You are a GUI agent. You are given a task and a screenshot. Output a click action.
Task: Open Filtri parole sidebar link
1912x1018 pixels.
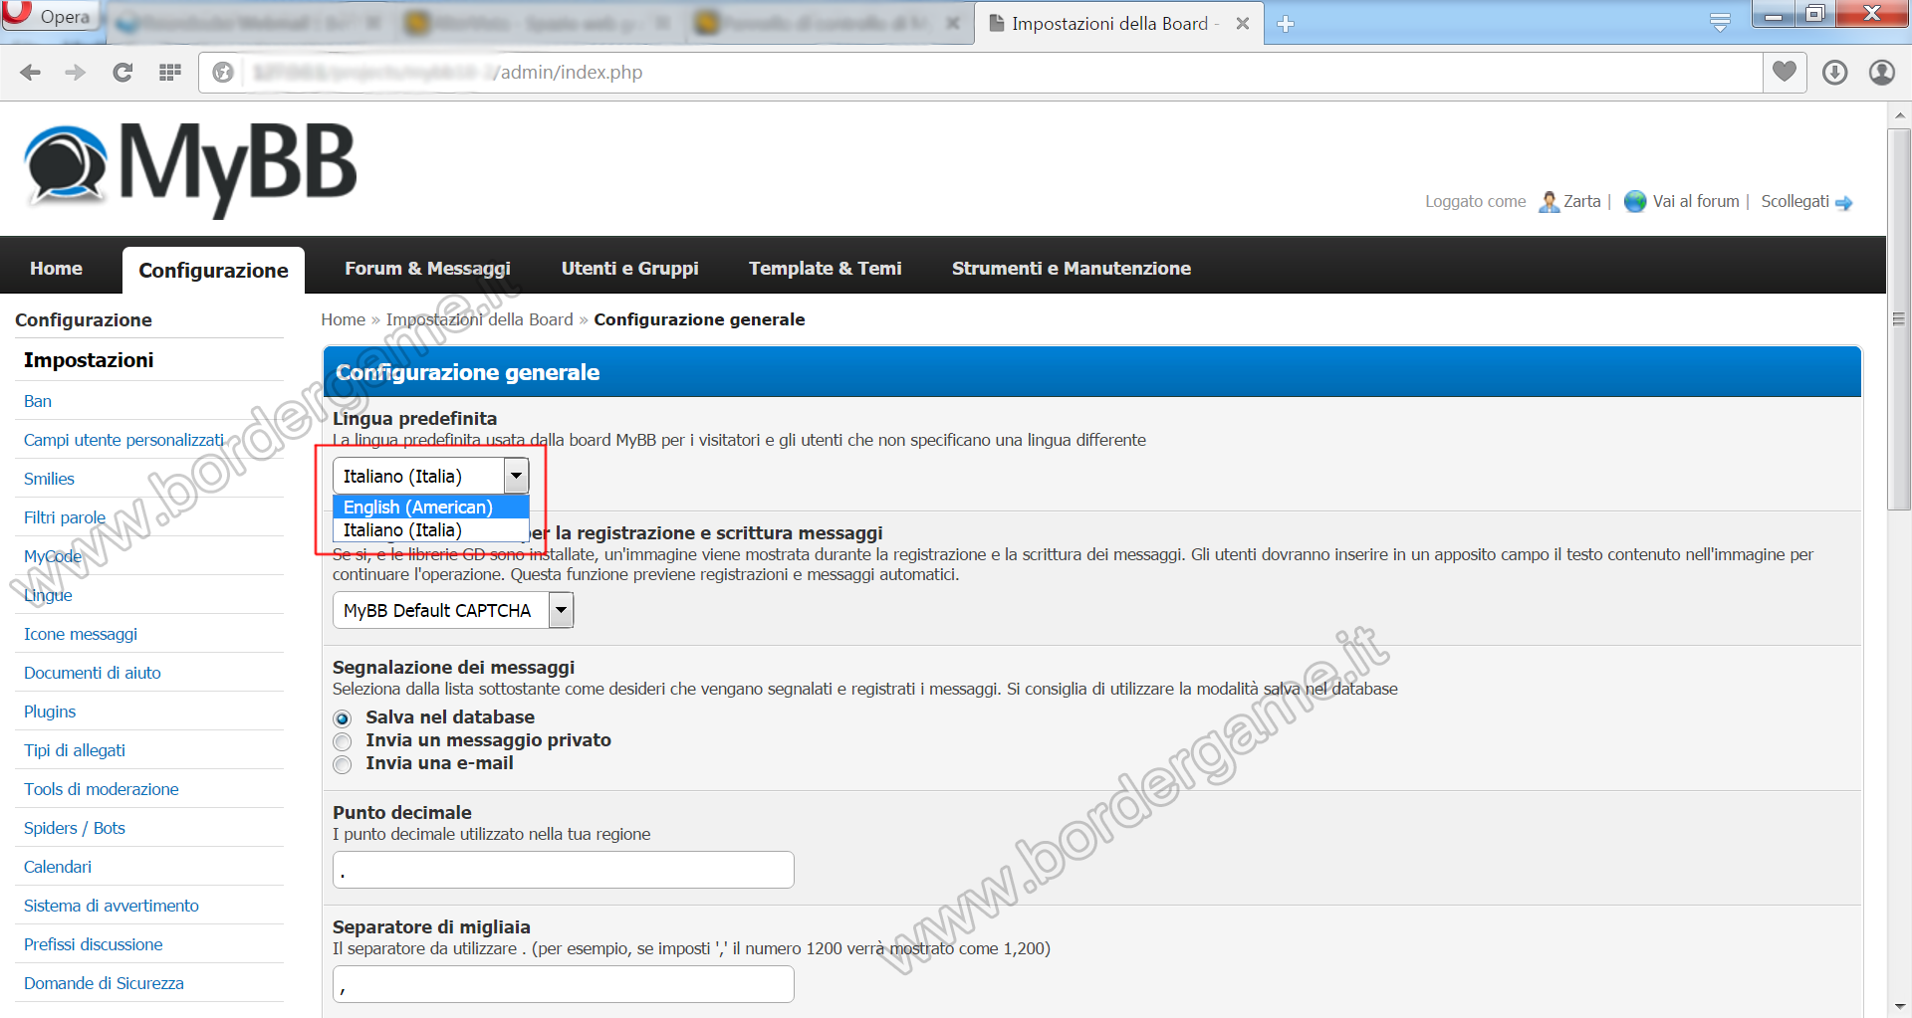point(65,517)
